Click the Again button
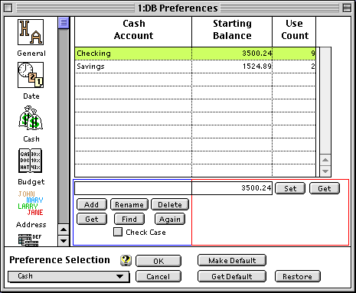Viewport: 356px width, 293px height. coord(170,219)
